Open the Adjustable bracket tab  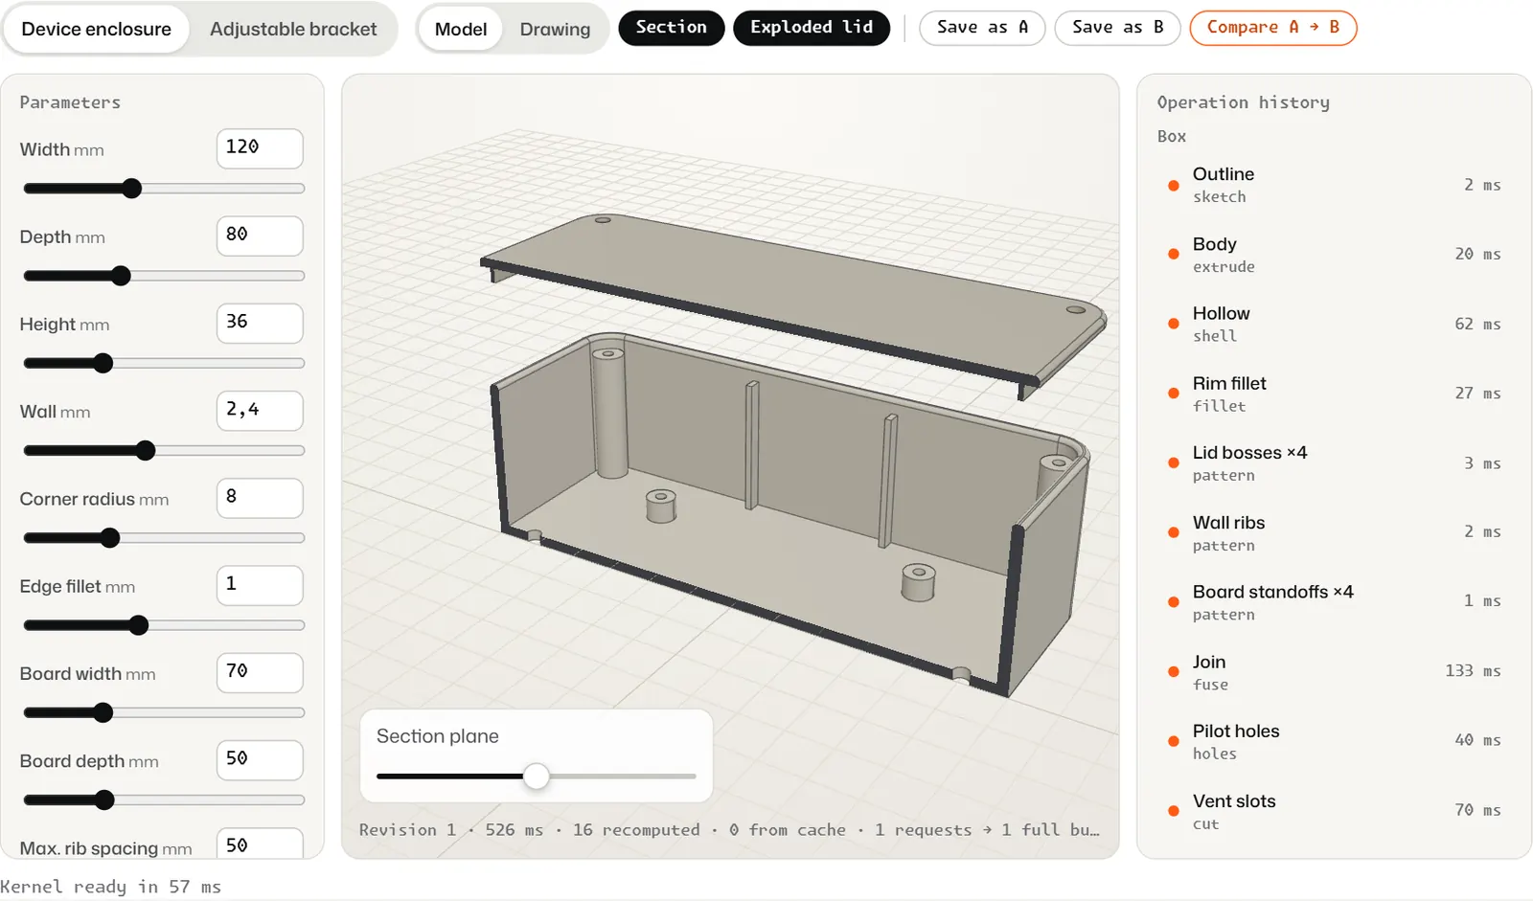click(293, 29)
